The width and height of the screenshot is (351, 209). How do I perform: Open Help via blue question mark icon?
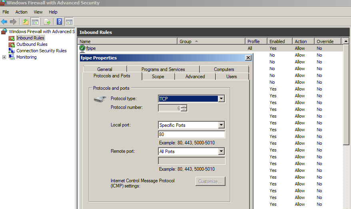click(x=59, y=22)
